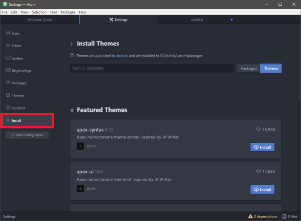
Task: Follow the atom.io link
Action: [x=122, y=56]
